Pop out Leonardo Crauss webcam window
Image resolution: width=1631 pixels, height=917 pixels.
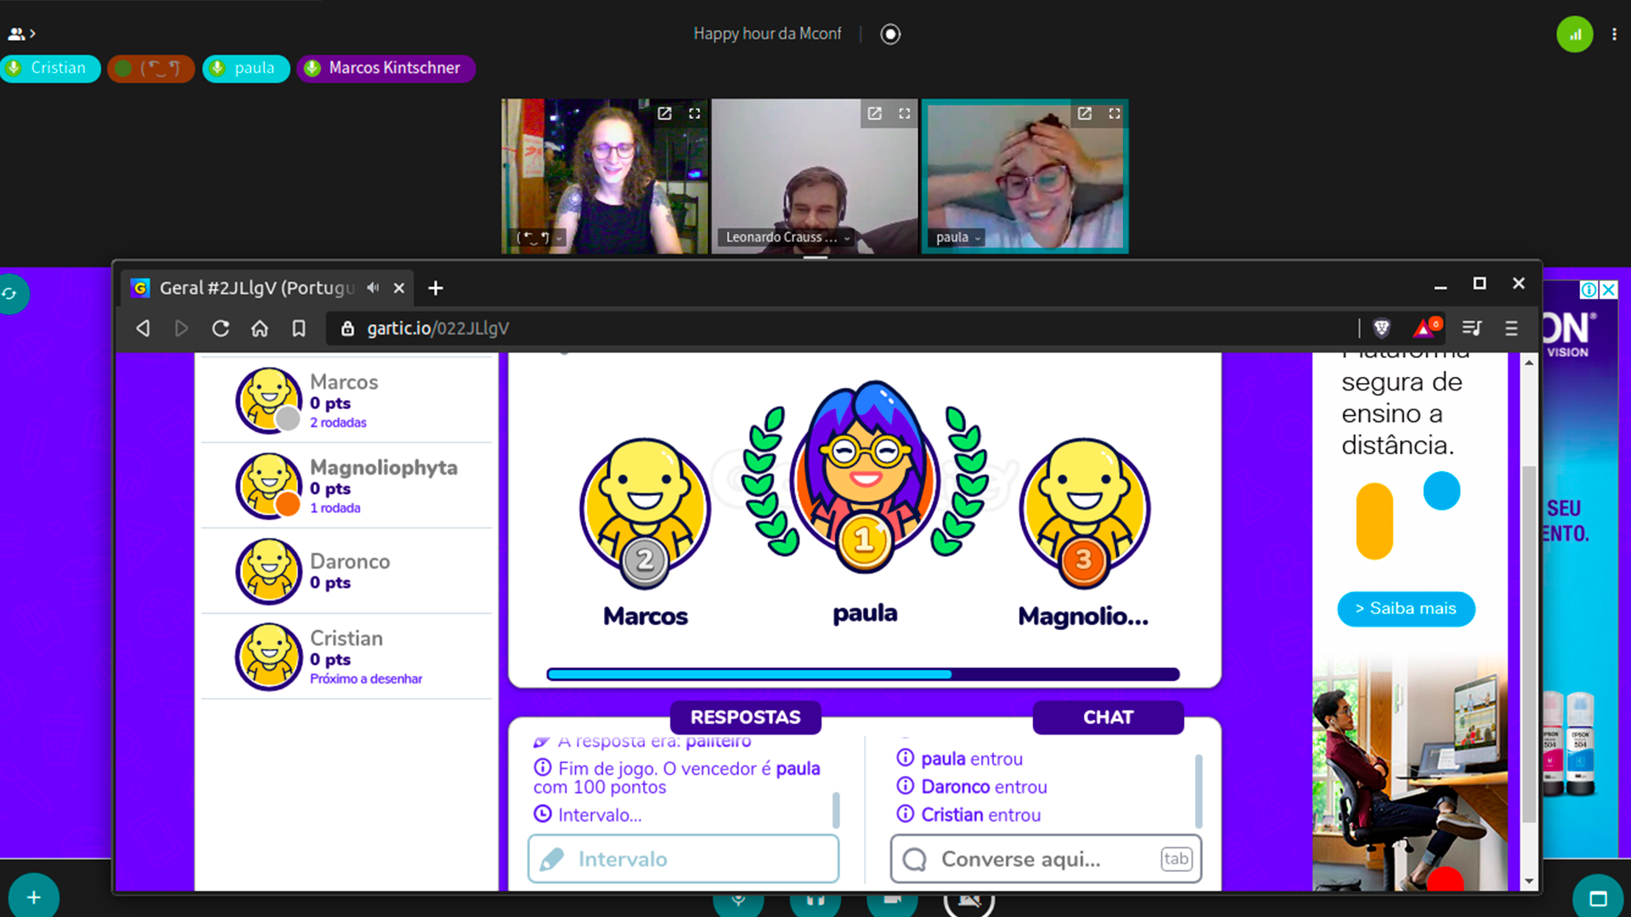pyautogui.click(x=874, y=113)
